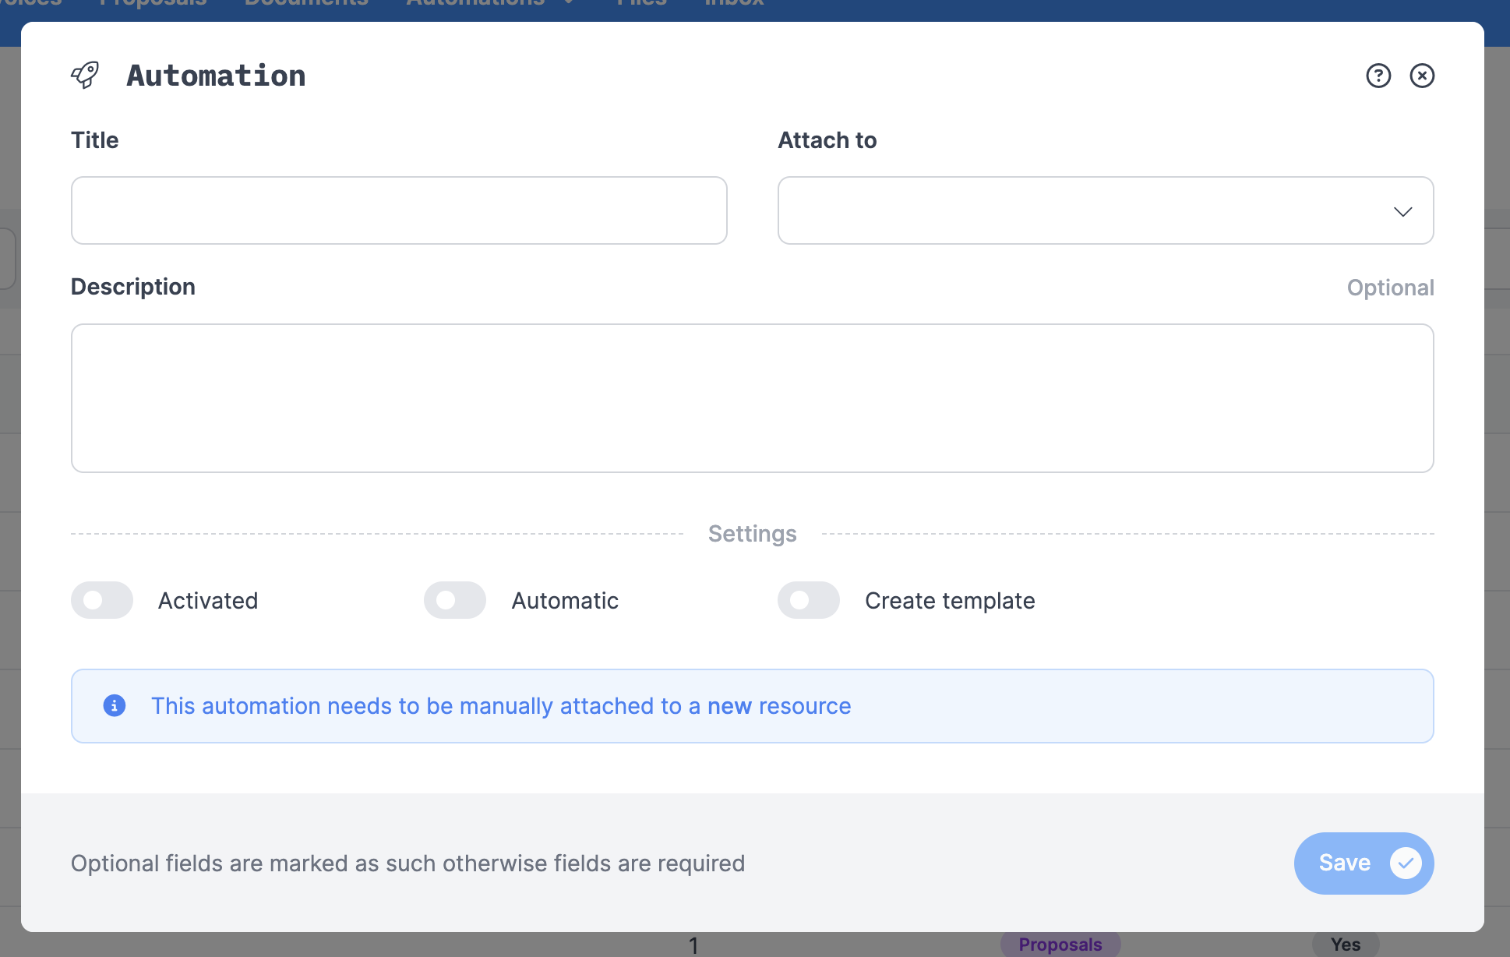Focus the Description text area

pyautogui.click(x=752, y=397)
